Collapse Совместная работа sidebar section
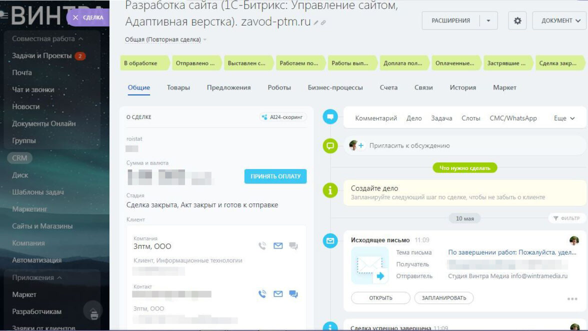This screenshot has height=331, width=588. click(x=47, y=38)
